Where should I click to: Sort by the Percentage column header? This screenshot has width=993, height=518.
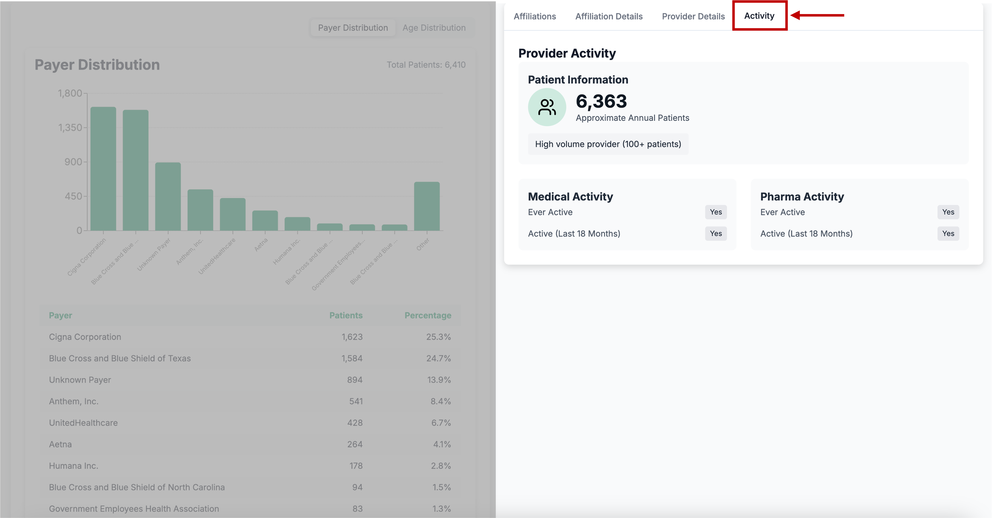click(x=427, y=315)
